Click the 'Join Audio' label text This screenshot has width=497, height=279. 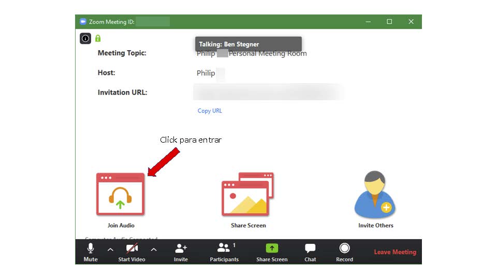(121, 226)
